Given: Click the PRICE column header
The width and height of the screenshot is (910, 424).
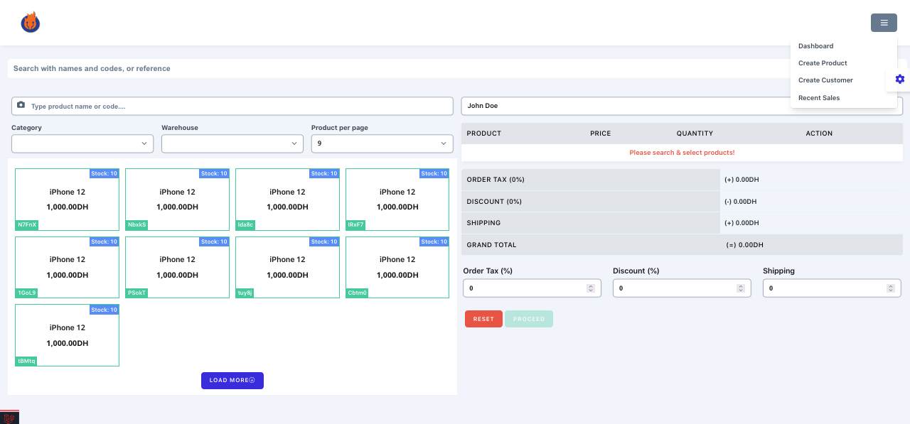Looking at the screenshot, I should click(x=601, y=134).
